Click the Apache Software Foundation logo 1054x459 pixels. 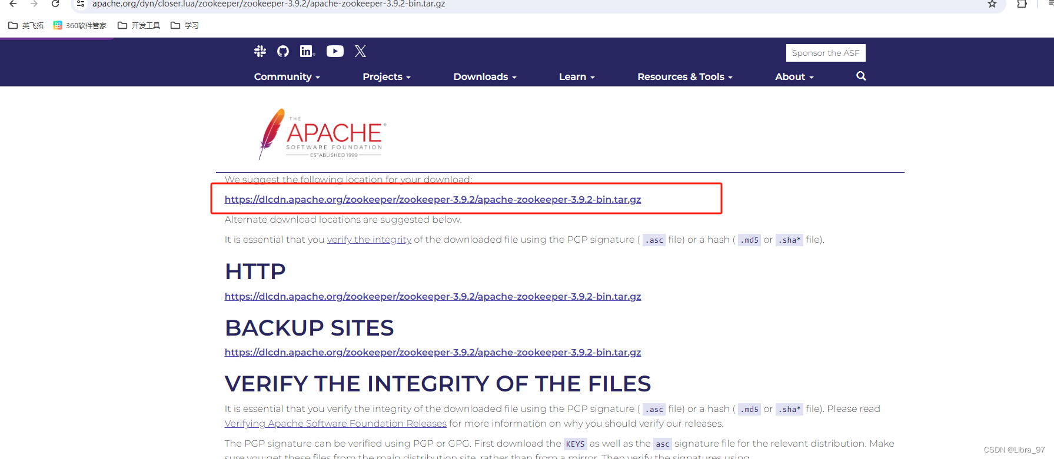point(322,134)
